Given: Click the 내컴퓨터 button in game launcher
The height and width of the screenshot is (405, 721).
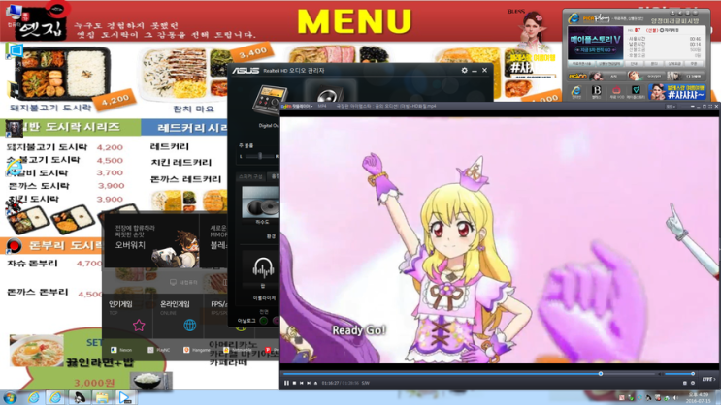Looking at the screenshot, I should 184,282.
